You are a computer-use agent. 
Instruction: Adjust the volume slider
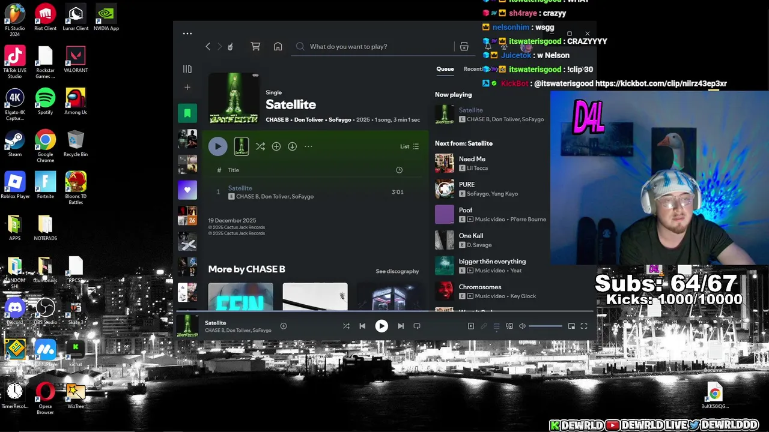tap(546, 326)
